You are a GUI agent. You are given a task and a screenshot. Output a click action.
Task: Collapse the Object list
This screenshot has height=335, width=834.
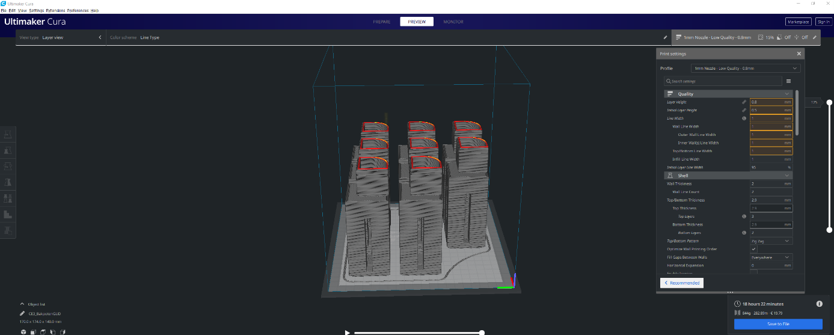[22, 304]
